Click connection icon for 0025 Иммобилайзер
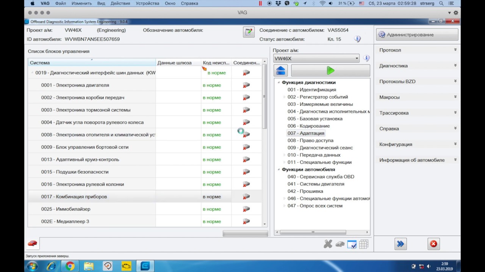 tap(246, 209)
